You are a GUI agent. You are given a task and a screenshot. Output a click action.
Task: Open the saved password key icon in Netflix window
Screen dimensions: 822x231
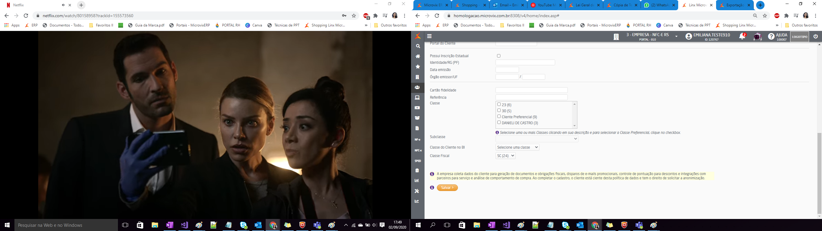click(x=344, y=16)
